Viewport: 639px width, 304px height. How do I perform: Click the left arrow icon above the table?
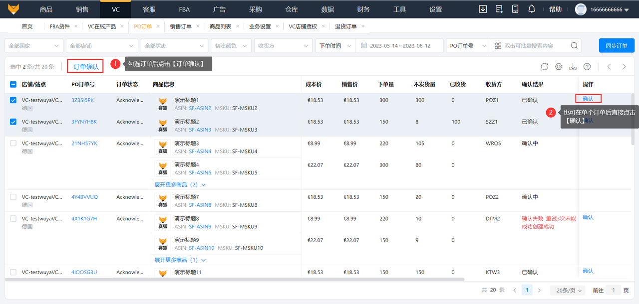click(x=609, y=67)
